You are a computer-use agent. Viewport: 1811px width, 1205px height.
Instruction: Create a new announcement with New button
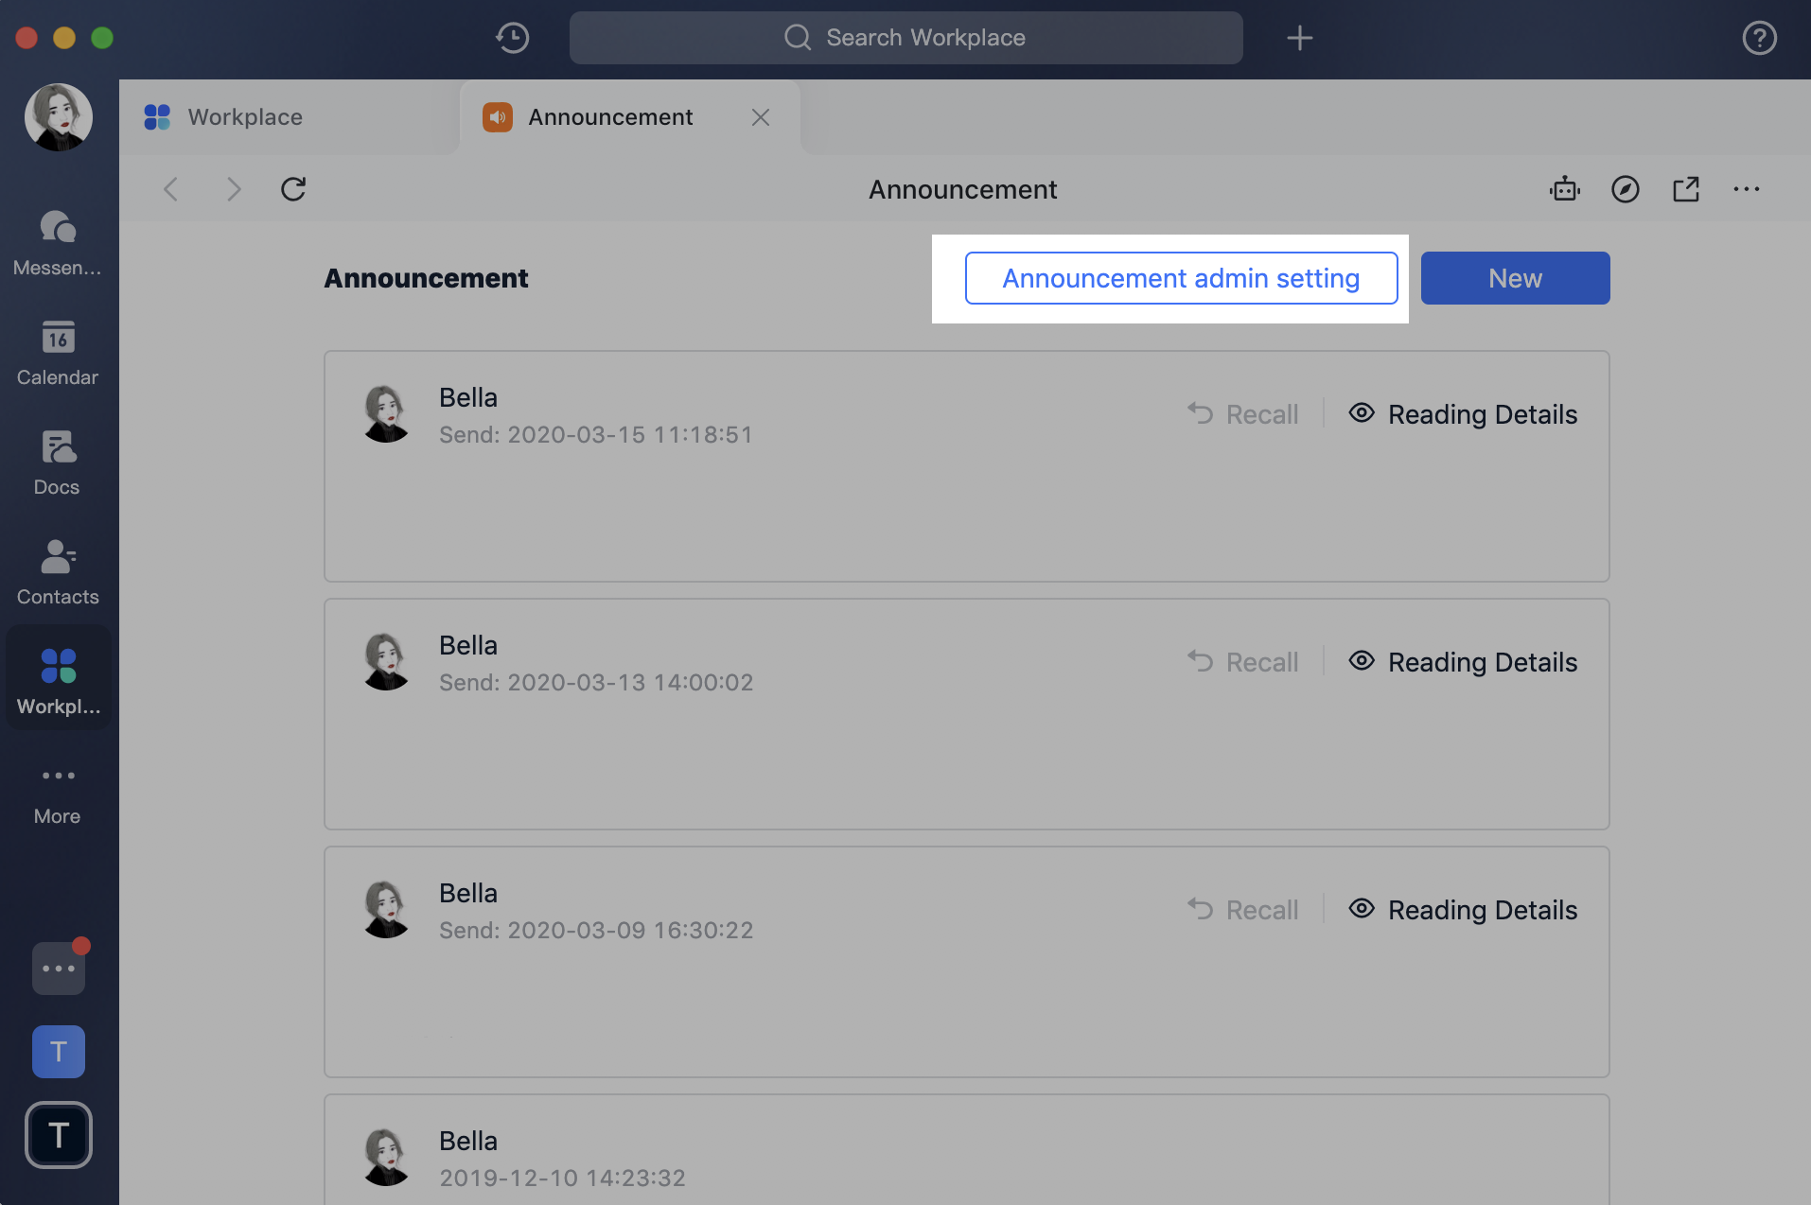coord(1514,278)
